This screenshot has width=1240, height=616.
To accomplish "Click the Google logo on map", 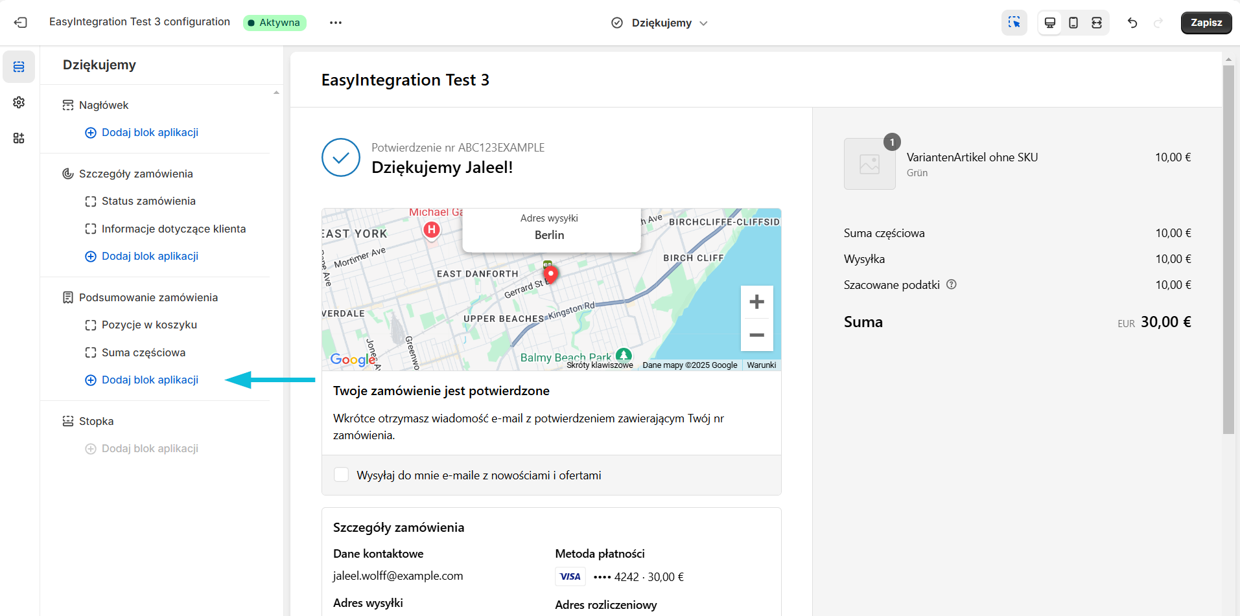I will coord(352,359).
